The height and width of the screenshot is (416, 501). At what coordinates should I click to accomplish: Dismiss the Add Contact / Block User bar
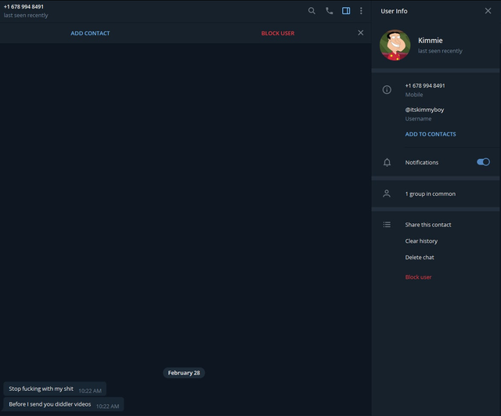(360, 33)
